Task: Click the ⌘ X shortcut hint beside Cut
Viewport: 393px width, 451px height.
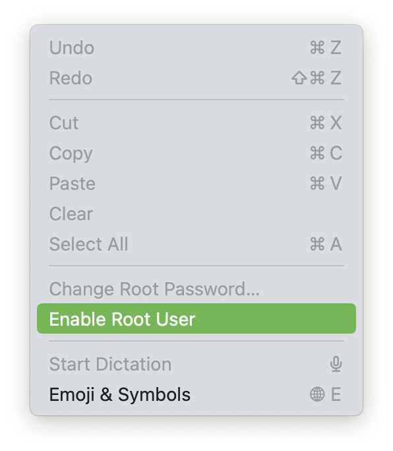Action: 326,123
